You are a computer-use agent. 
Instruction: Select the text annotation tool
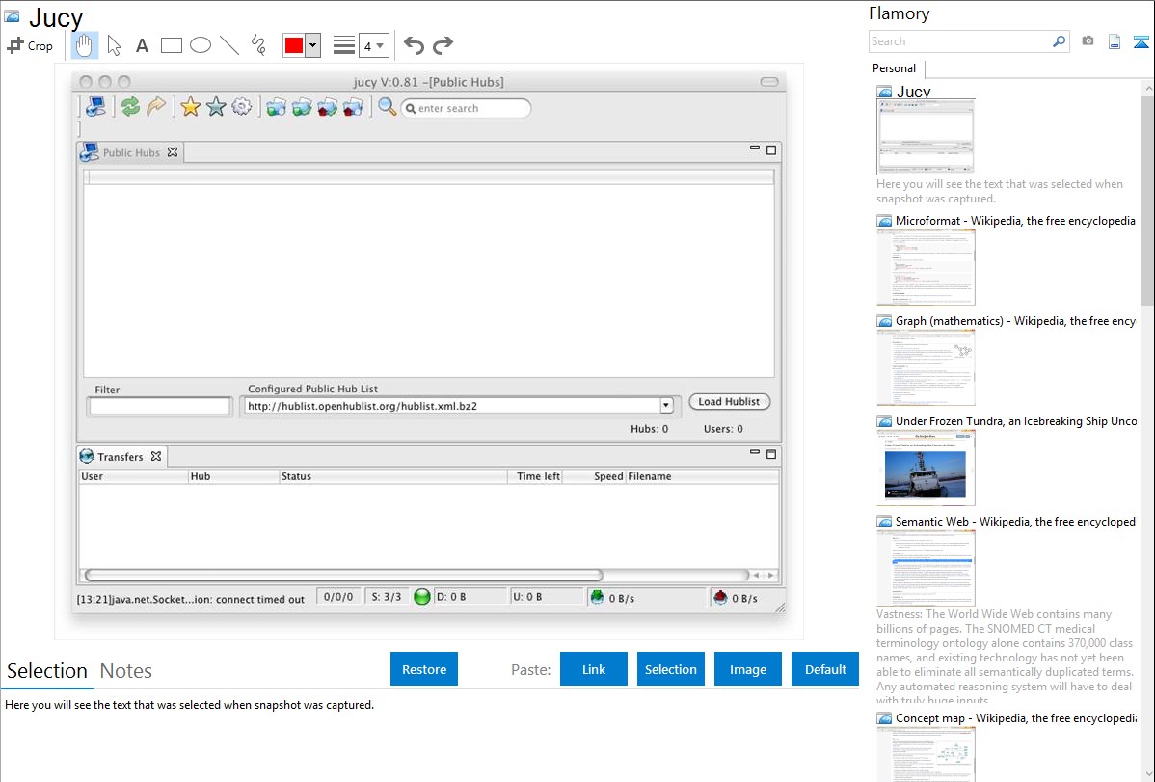point(142,45)
